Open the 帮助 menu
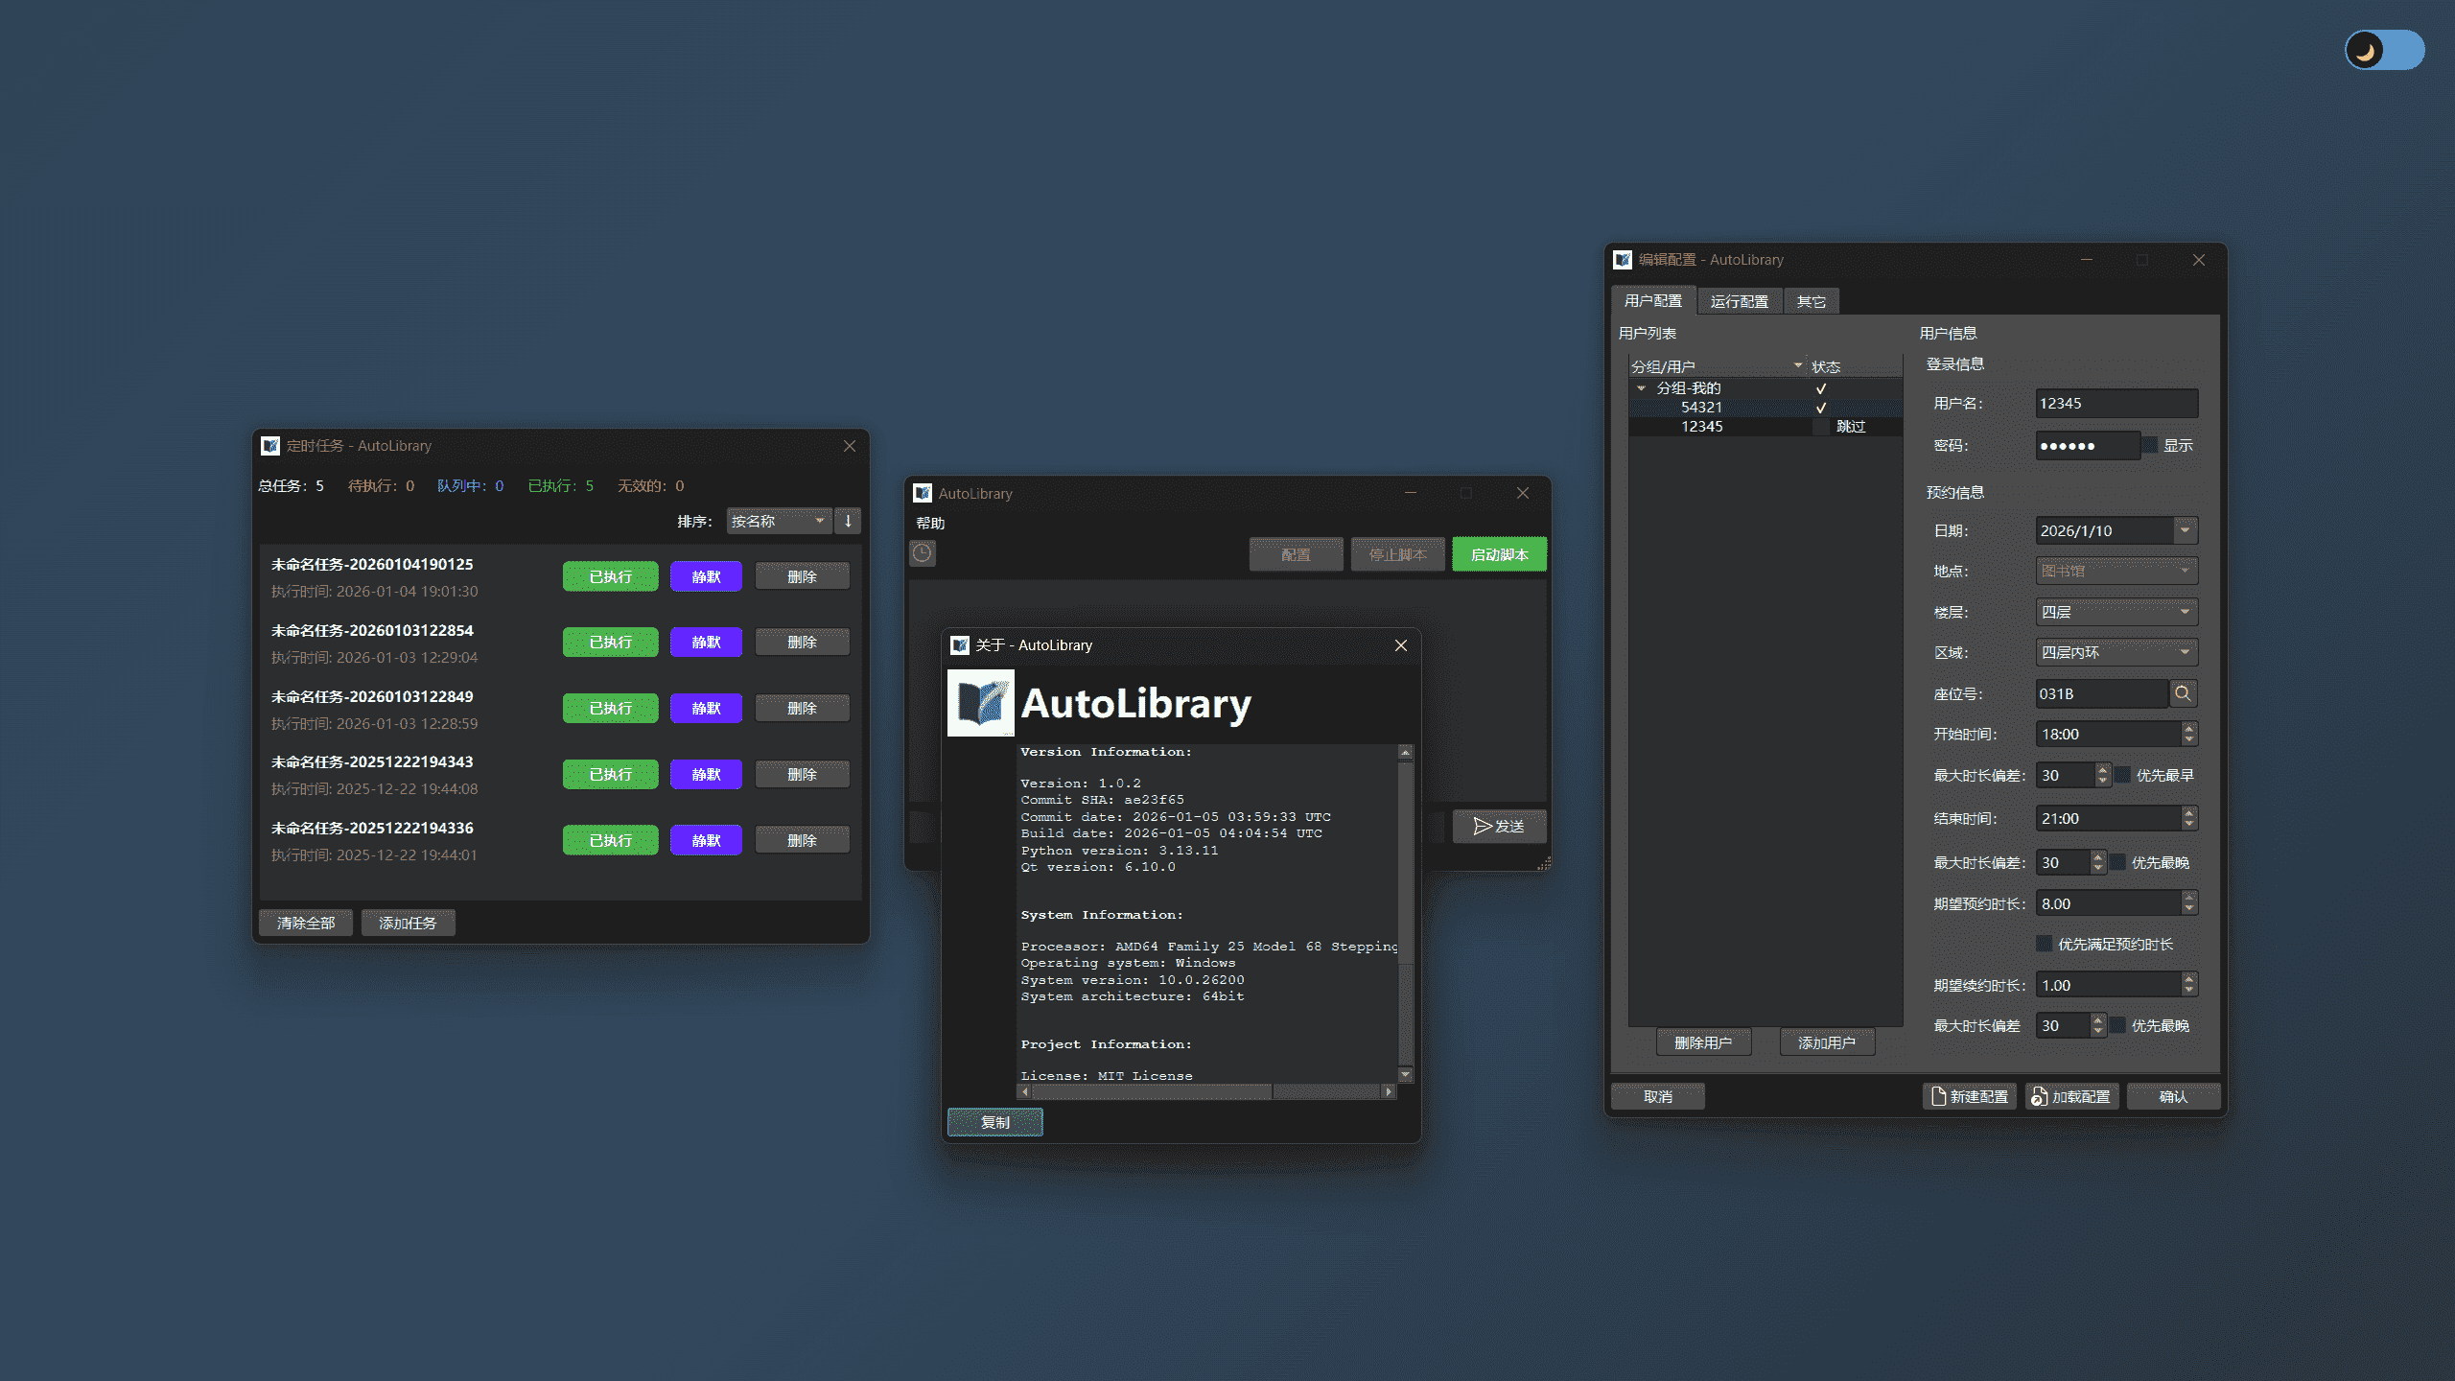Viewport: 2455px width, 1381px height. (x=930, y=524)
